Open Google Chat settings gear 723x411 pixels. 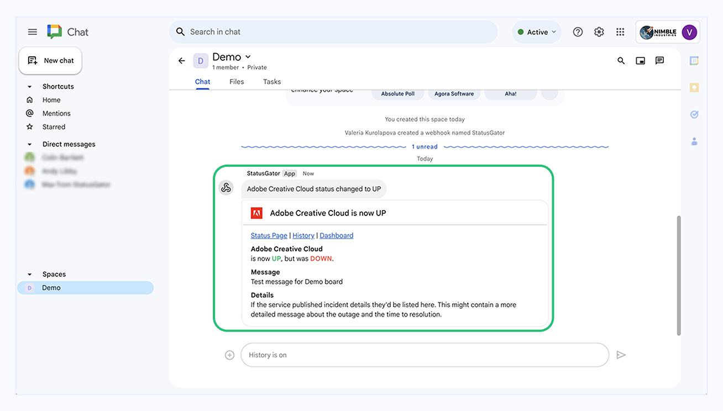coord(599,31)
